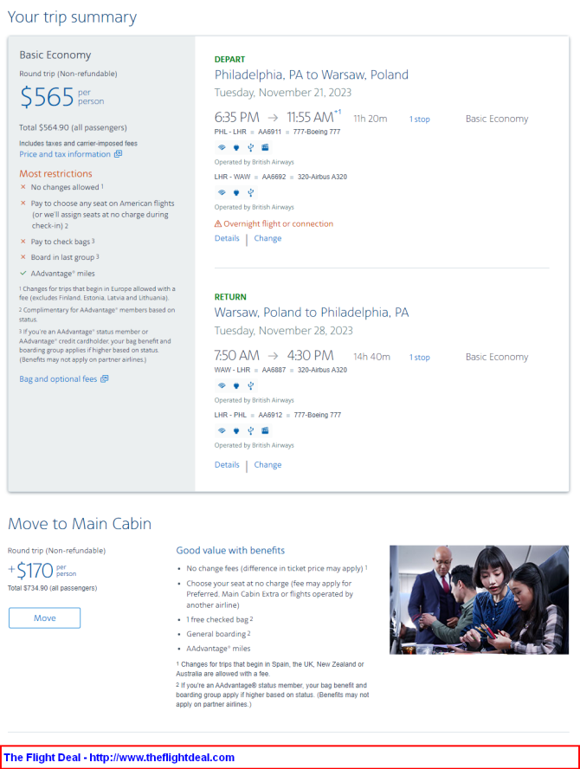
Task: Click Move button to upgrade to Main Cabin
Action: [x=45, y=618]
